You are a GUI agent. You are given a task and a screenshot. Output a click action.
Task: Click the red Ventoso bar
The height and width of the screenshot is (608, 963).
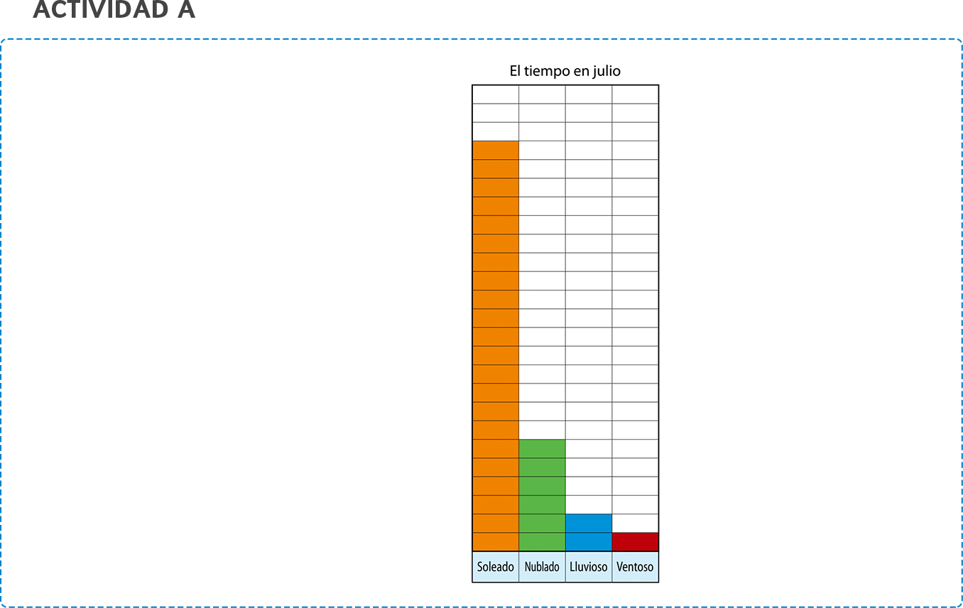click(x=635, y=542)
